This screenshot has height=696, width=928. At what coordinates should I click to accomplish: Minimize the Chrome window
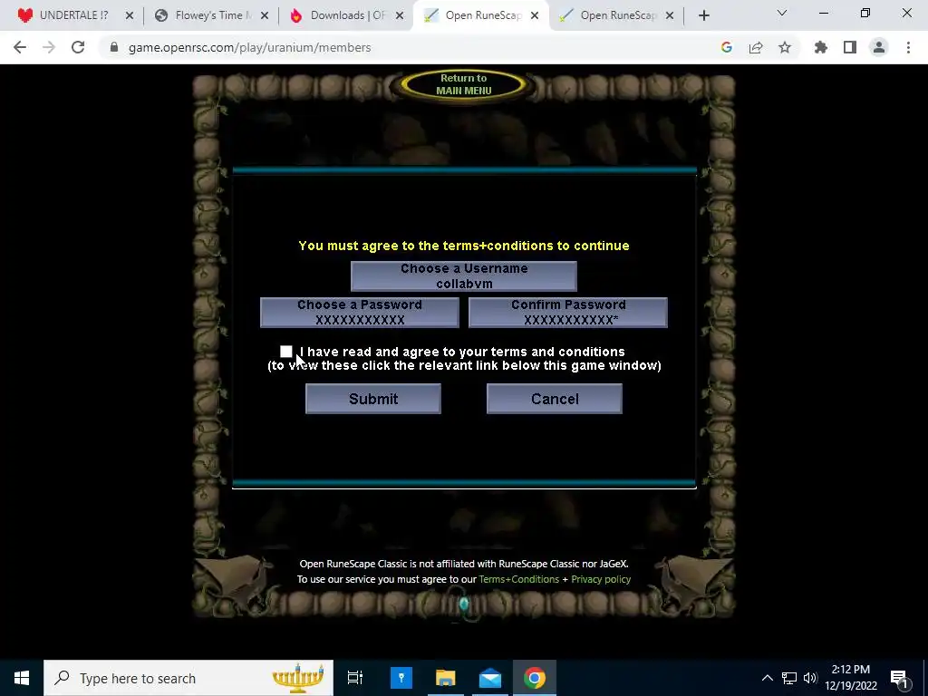pyautogui.click(x=823, y=13)
